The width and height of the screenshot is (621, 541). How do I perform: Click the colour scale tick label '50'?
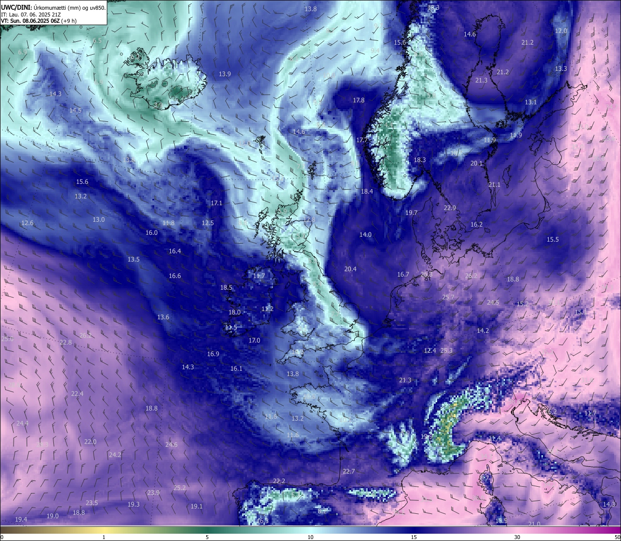click(617, 537)
